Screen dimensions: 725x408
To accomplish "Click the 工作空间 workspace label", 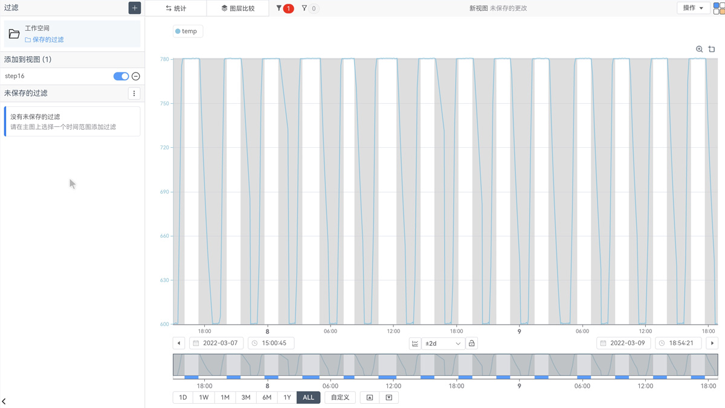I will click(37, 28).
